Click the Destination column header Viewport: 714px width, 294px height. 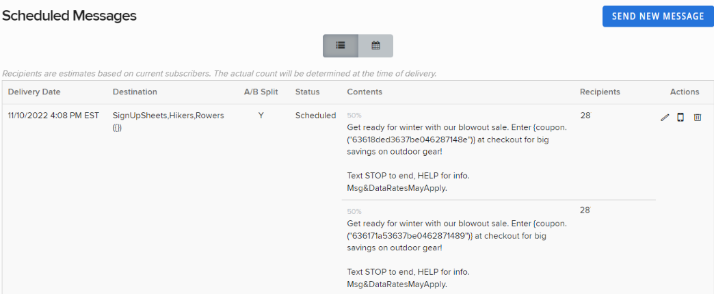[x=135, y=92]
